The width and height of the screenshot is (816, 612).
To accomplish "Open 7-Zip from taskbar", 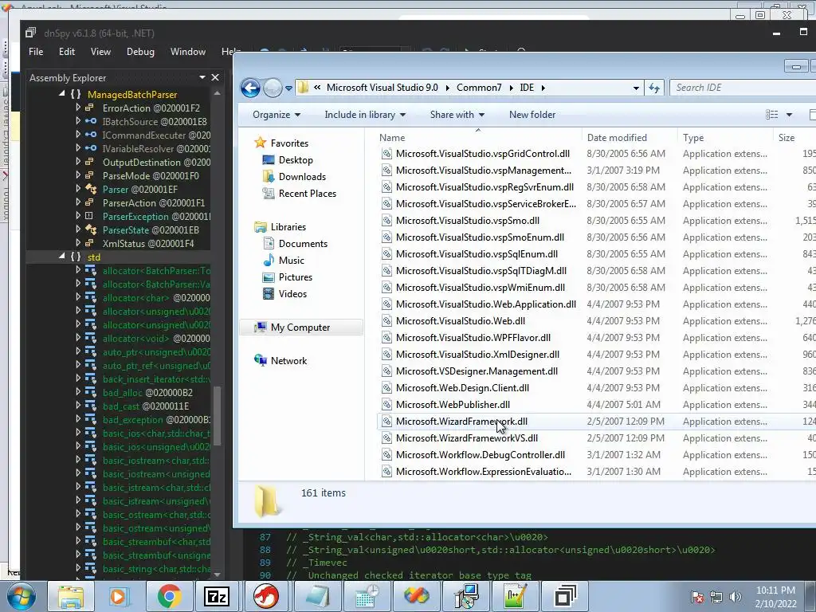I will [x=217, y=596].
